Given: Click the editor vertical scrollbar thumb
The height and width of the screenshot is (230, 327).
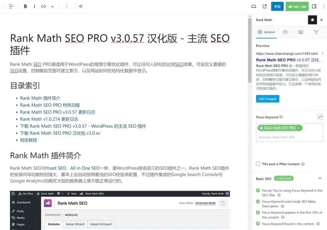Looking at the screenshot, I should (250, 50).
